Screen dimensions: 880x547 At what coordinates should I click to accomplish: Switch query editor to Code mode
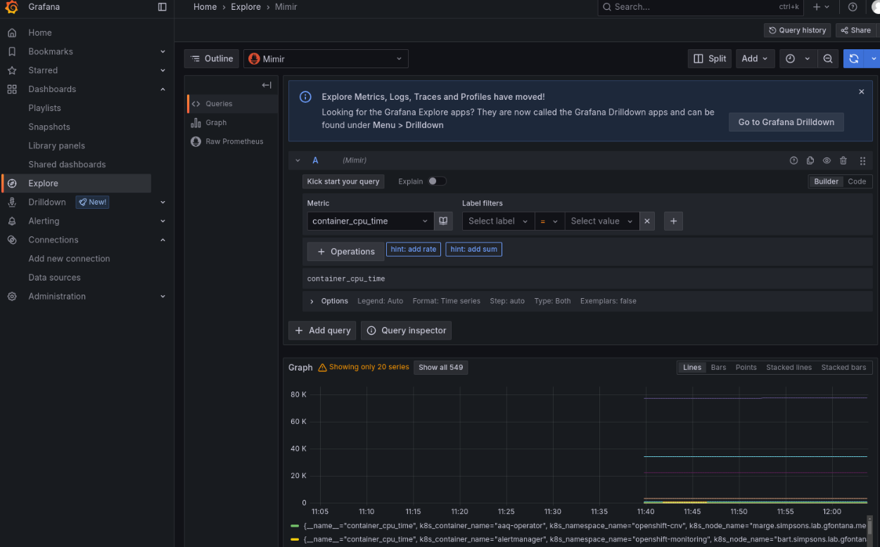pos(857,181)
